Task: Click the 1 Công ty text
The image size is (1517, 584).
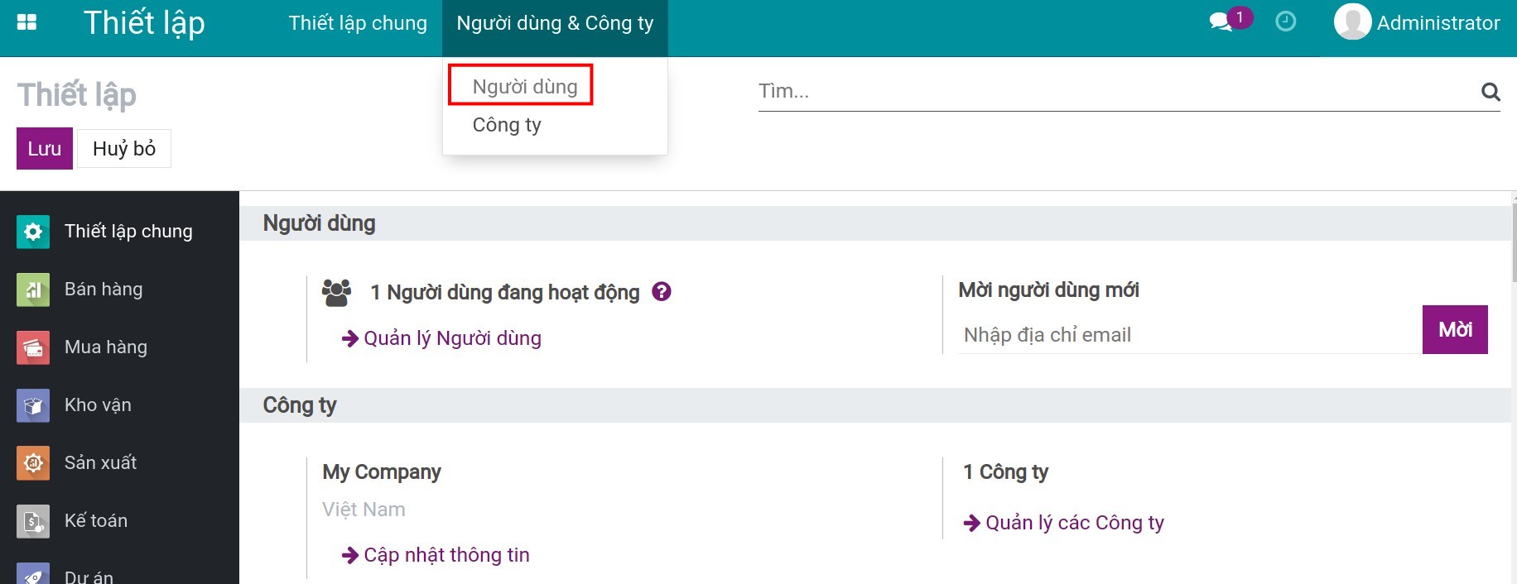Action: click(x=1005, y=472)
